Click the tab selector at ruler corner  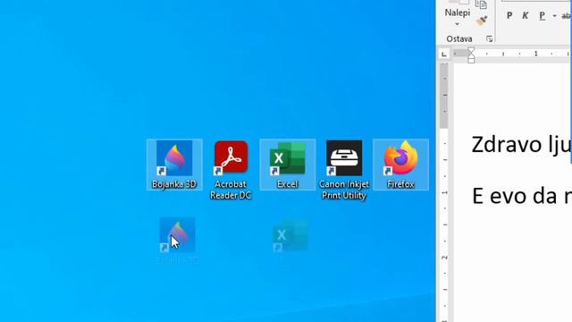point(444,54)
